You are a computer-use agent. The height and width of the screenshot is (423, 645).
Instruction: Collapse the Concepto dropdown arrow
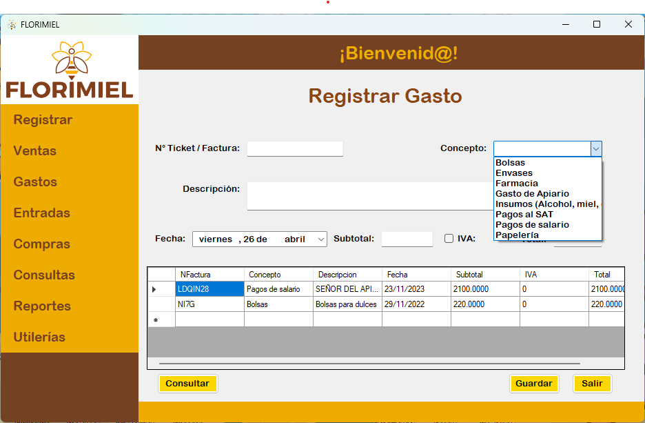coord(596,148)
